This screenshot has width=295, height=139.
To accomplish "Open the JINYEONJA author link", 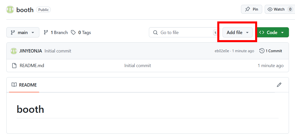I will coord(31,51).
